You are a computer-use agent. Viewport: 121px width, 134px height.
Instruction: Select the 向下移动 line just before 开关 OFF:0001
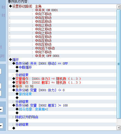[x=62, y=52]
